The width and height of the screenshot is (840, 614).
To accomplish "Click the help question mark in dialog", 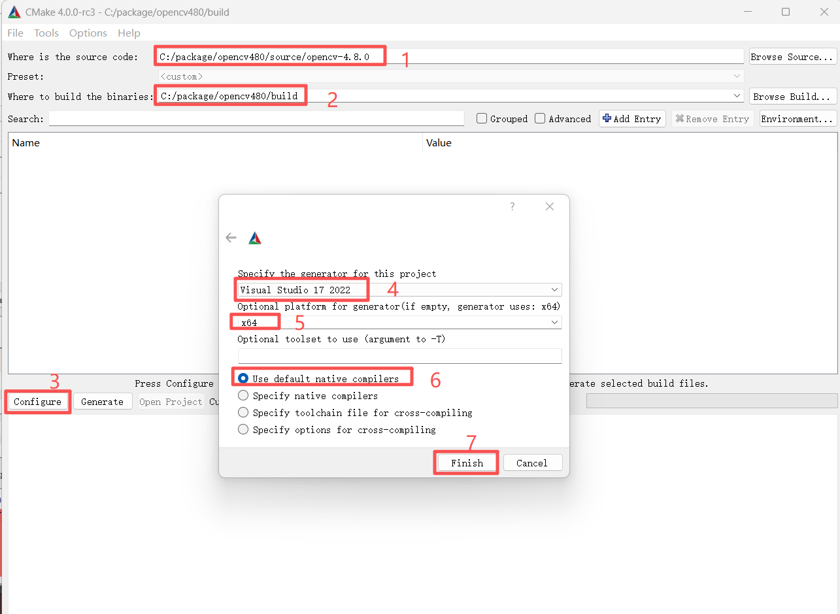I will tap(512, 206).
